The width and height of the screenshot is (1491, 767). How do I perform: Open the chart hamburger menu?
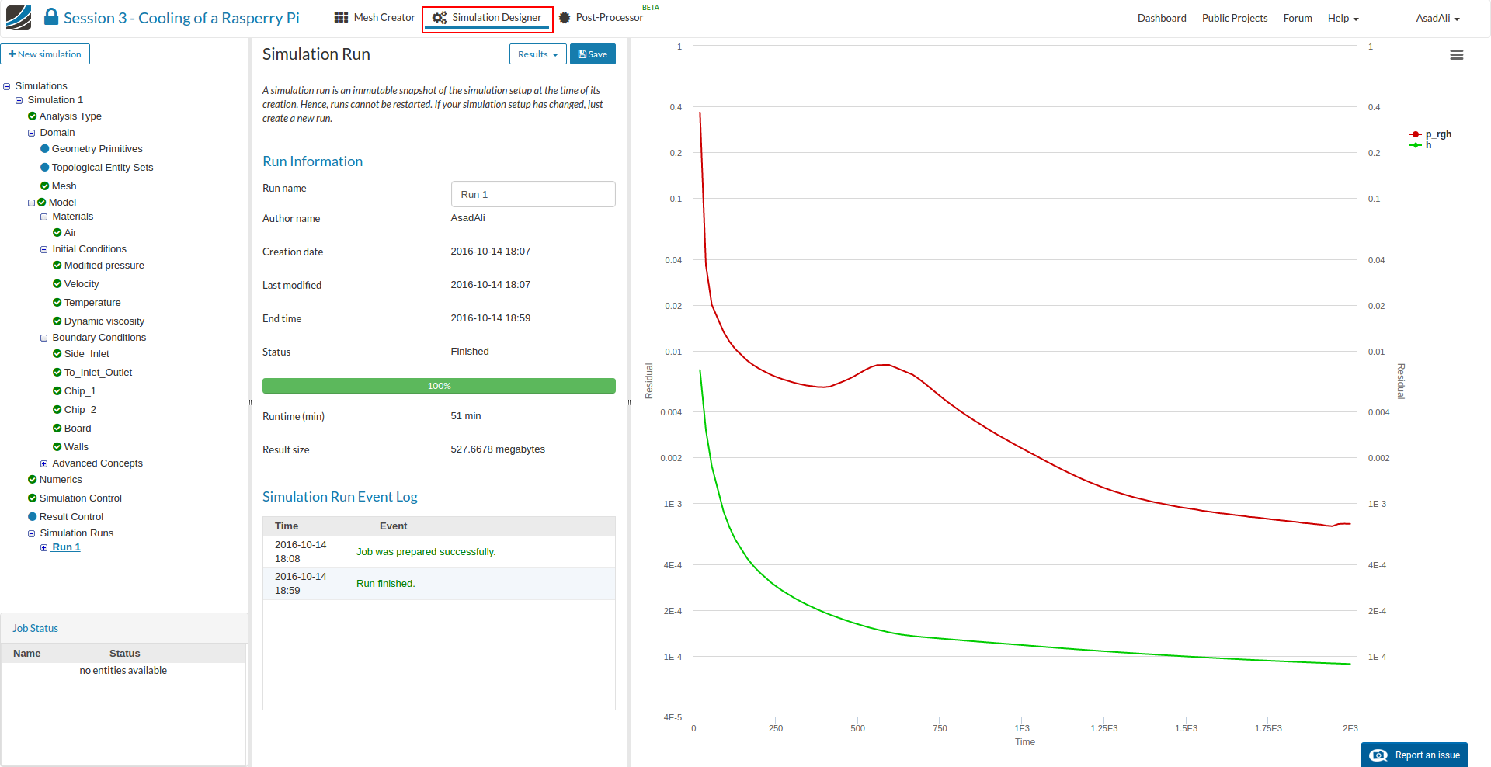click(1457, 55)
